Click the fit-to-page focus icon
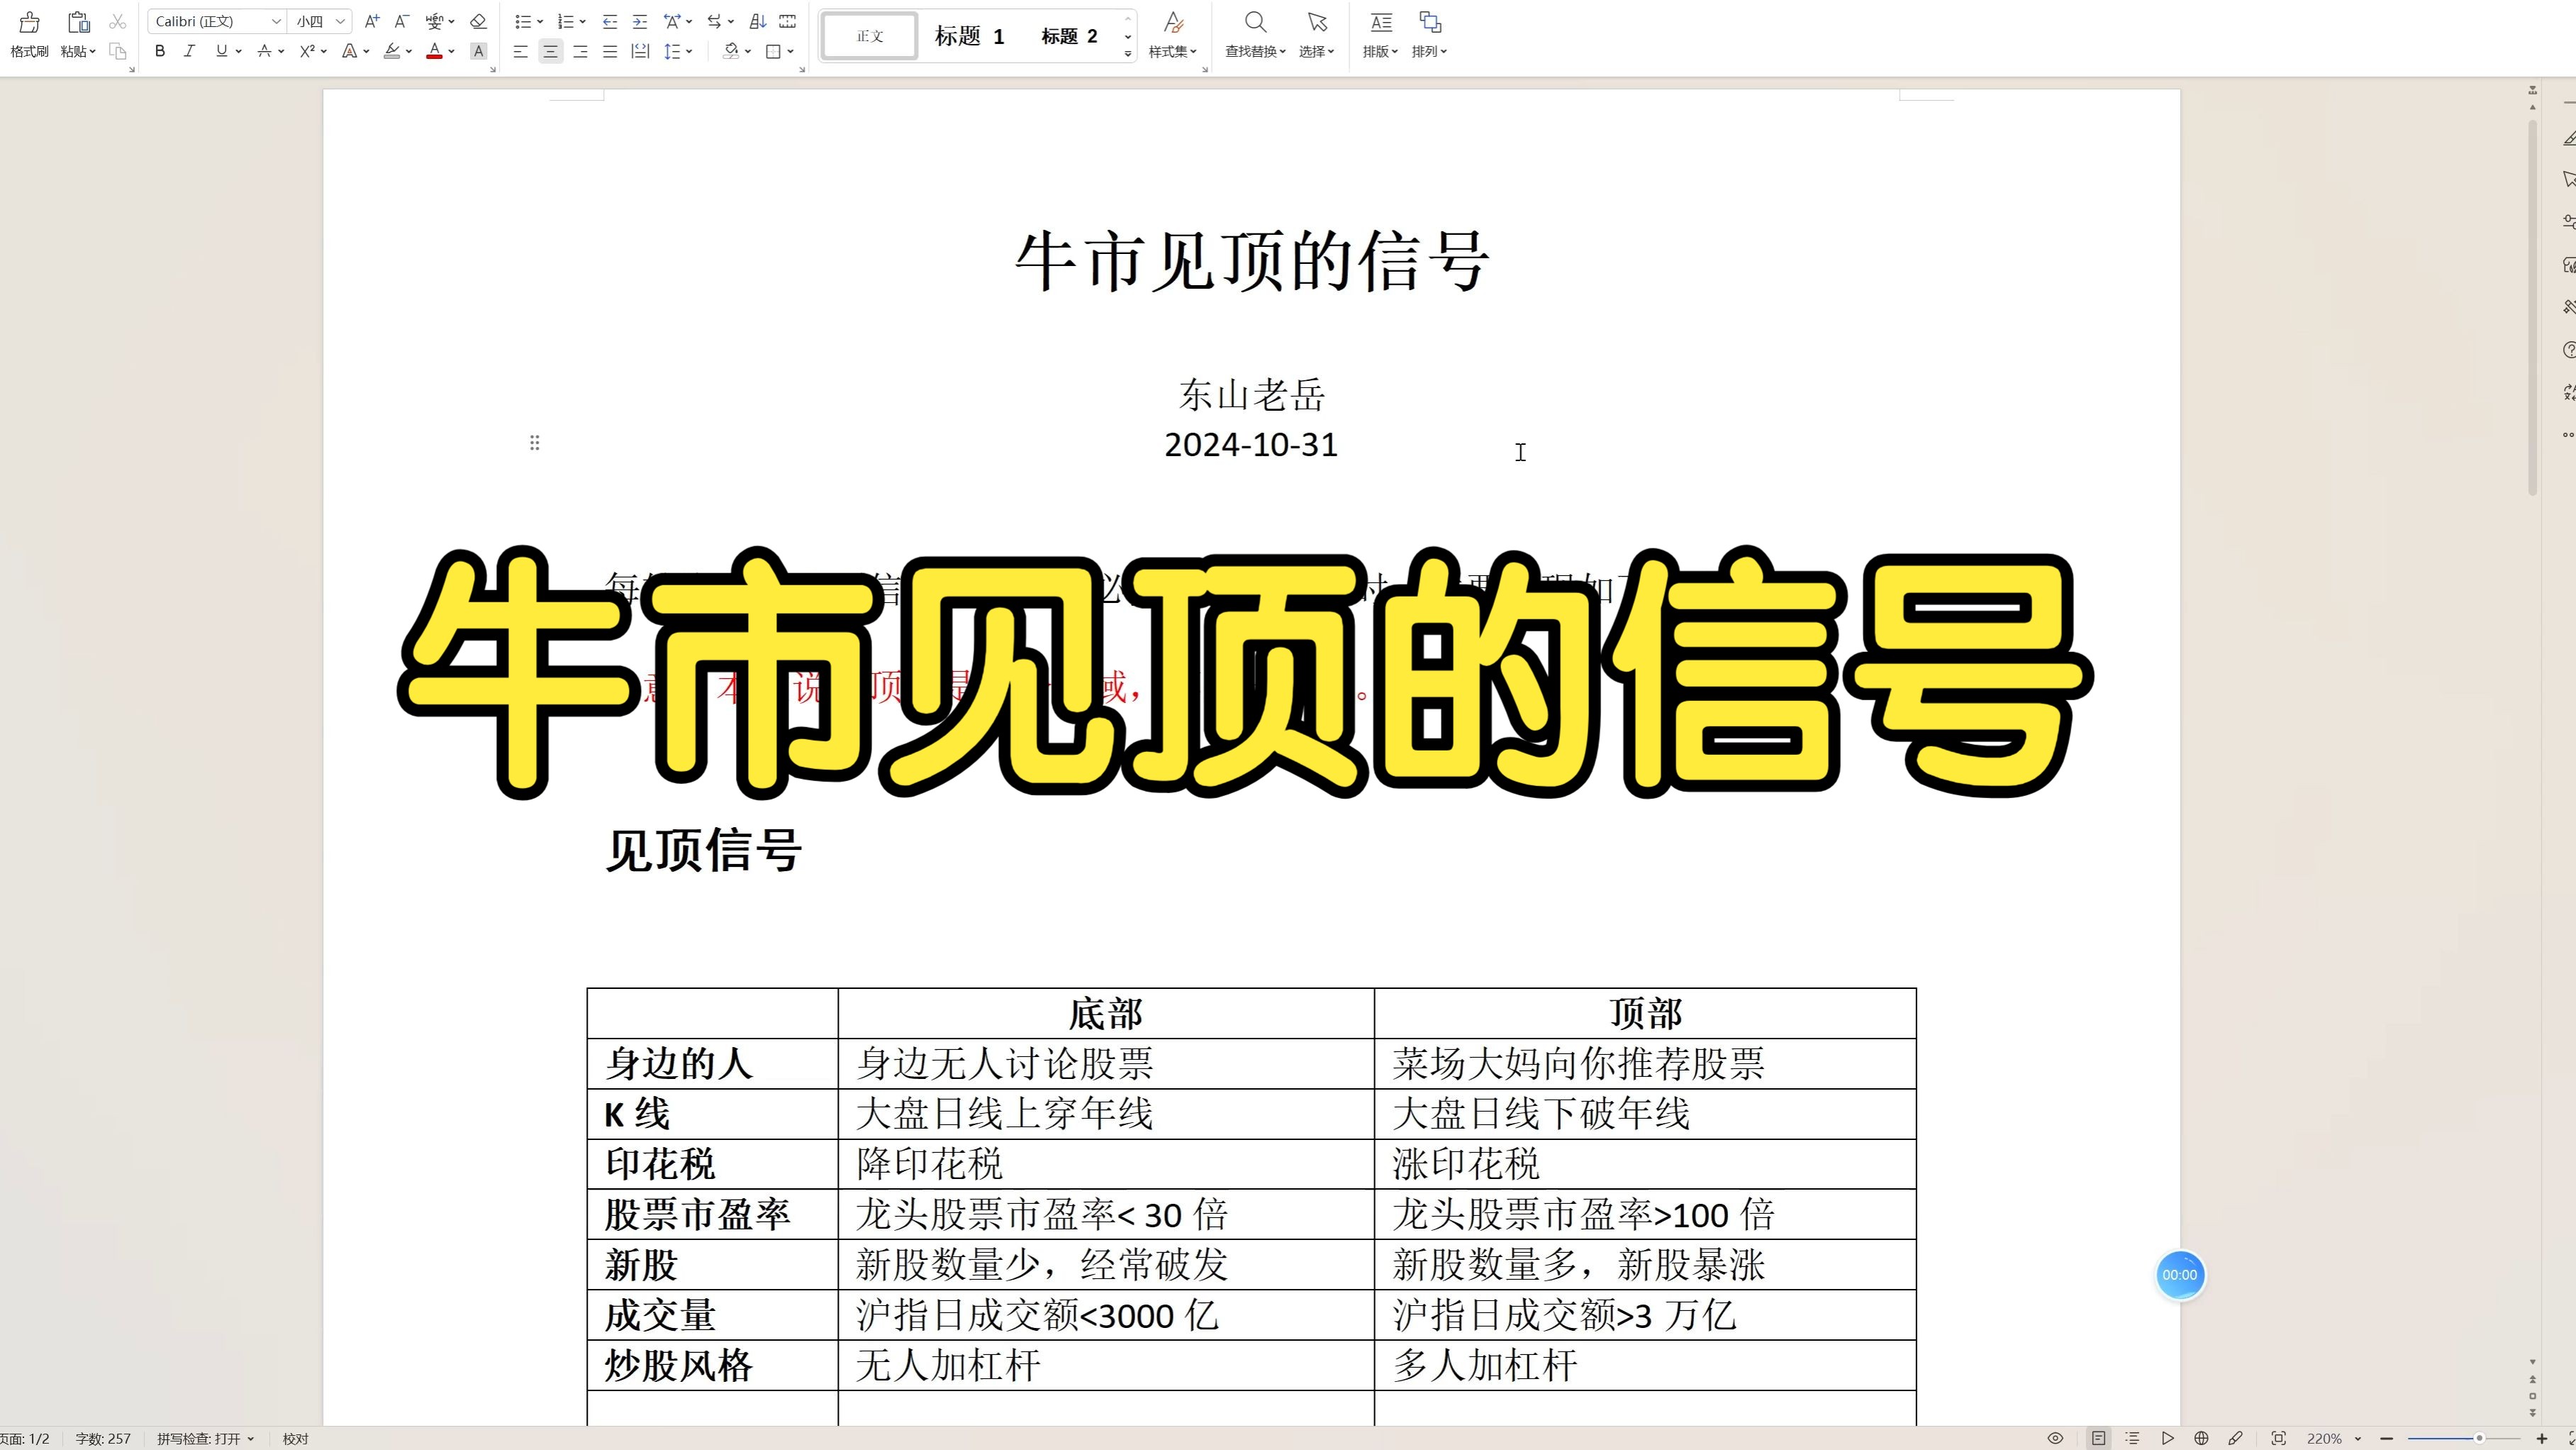 (x=2278, y=1438)
